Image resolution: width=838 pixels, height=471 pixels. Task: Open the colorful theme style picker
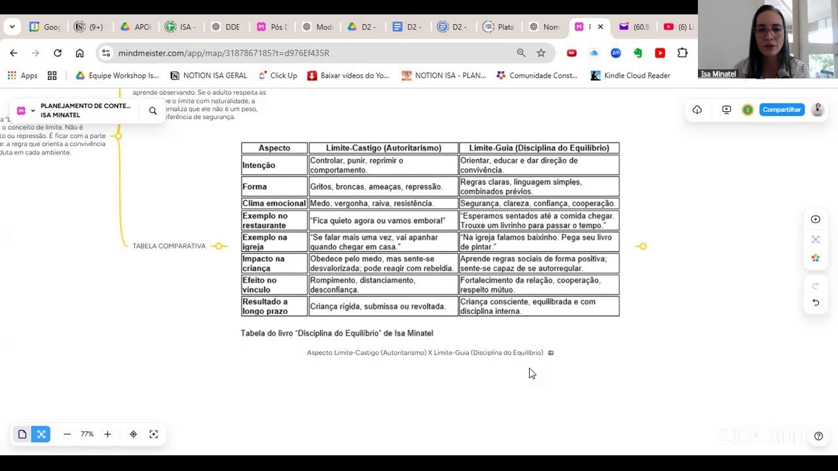[816, 258]
